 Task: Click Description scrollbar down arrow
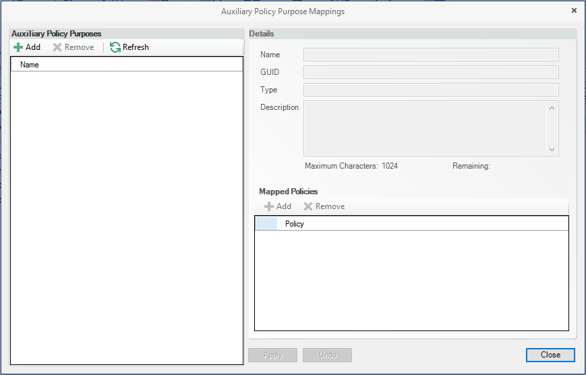[552, 149]
